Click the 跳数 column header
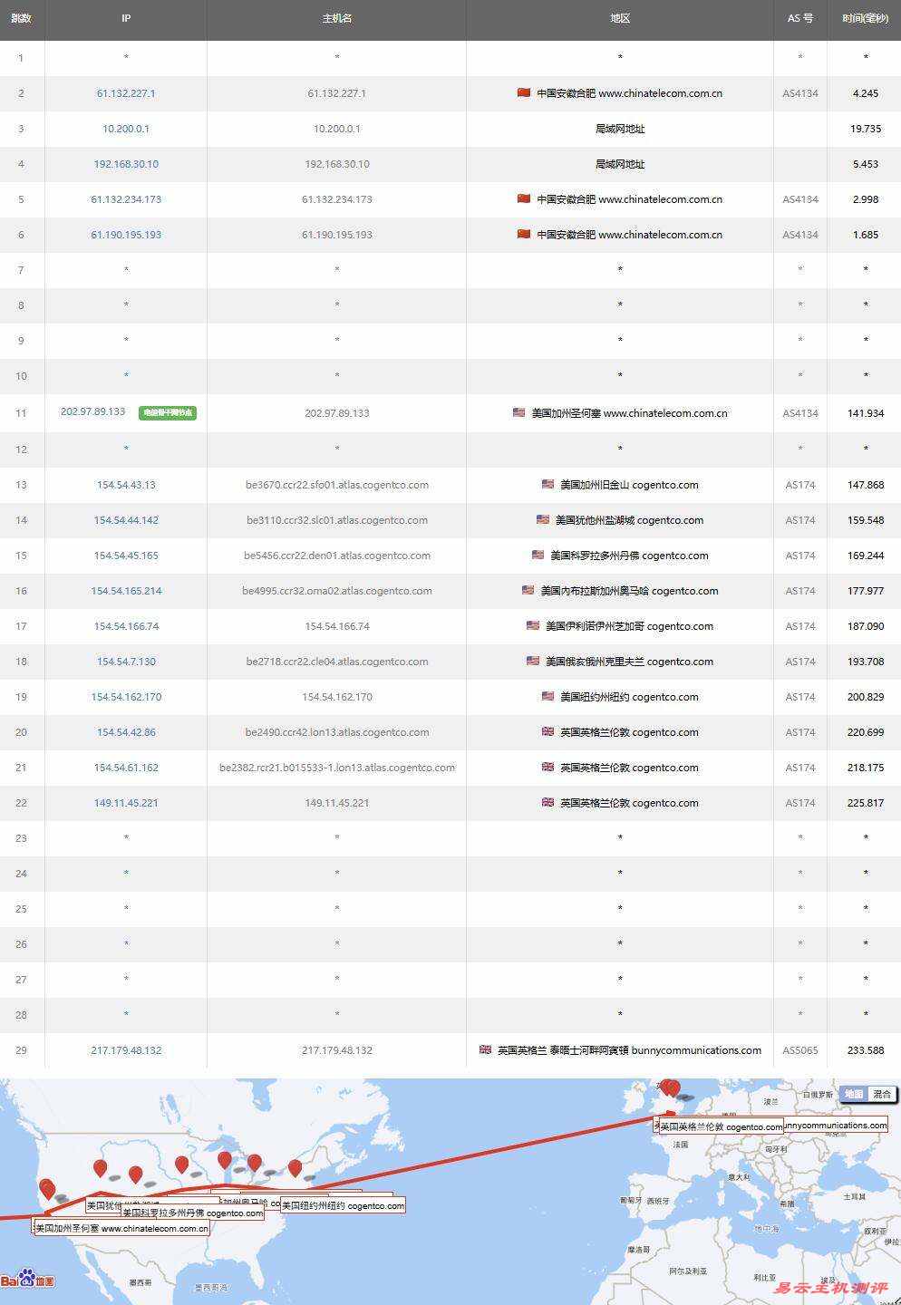 21,18
